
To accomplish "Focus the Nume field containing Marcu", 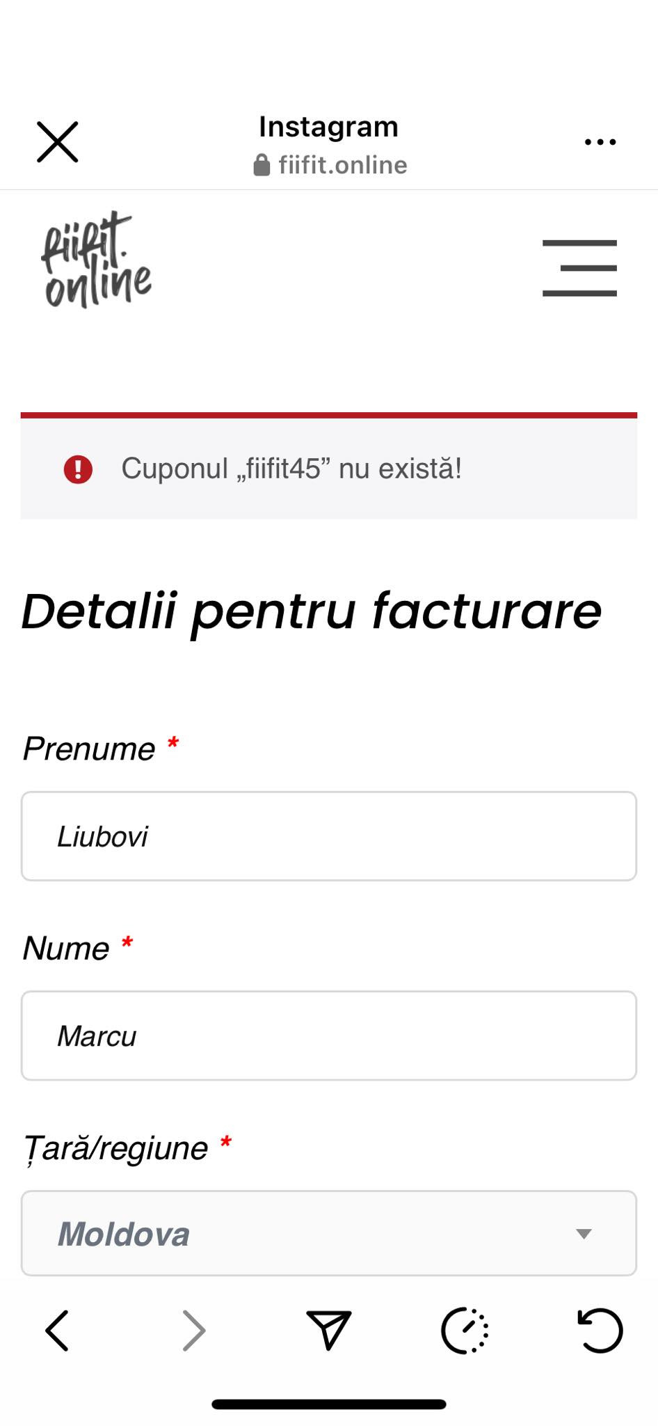I will [329, 1035].
